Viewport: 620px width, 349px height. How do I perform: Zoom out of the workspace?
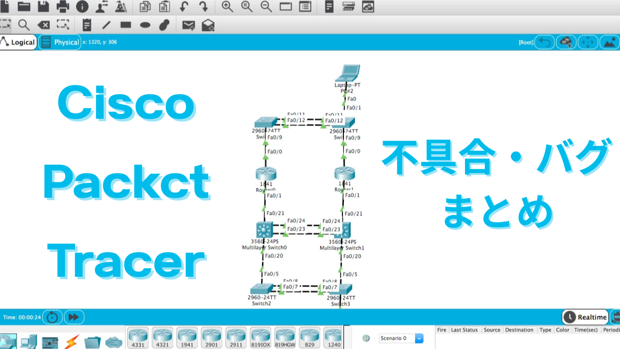pyautogui.click(x=266, y=6)
